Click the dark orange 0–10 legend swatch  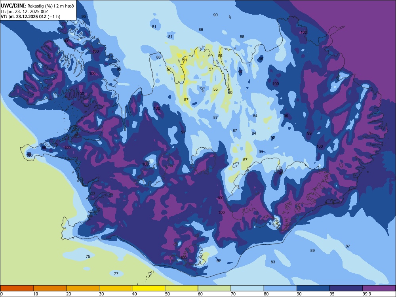click(x=17, y=288)
